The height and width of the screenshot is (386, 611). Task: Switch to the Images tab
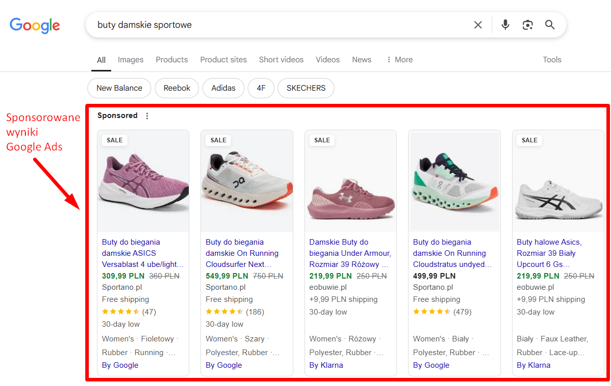(x=131, y=60)
